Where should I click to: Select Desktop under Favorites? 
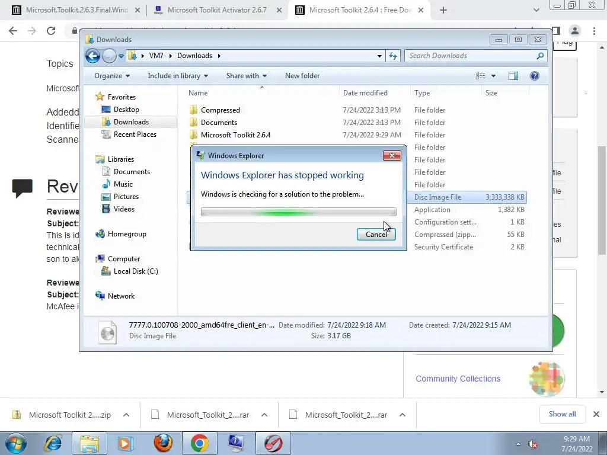pyautogui.click(x=126, y=110)
